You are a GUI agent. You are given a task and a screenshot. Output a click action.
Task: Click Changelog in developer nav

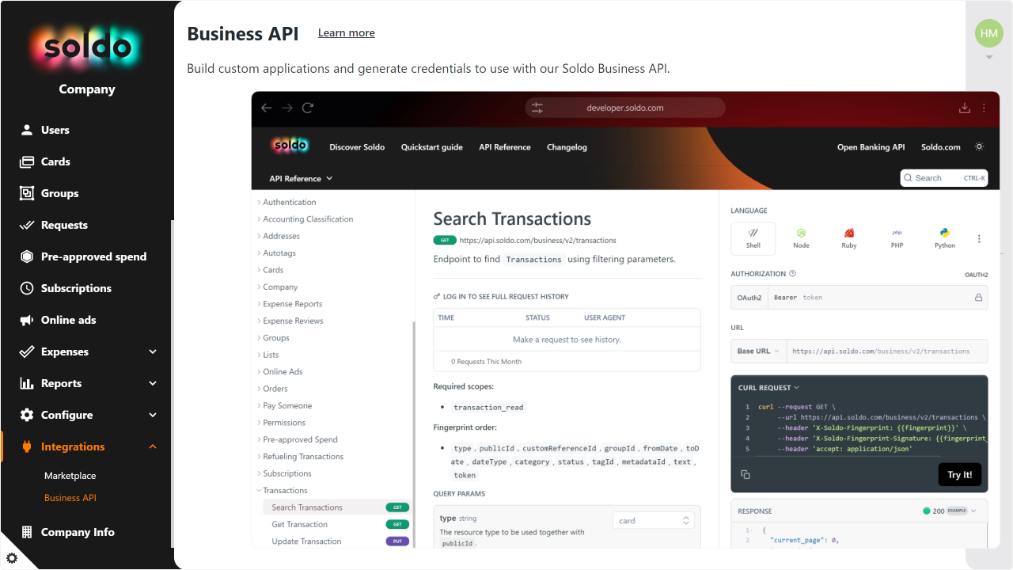point(567,147)
